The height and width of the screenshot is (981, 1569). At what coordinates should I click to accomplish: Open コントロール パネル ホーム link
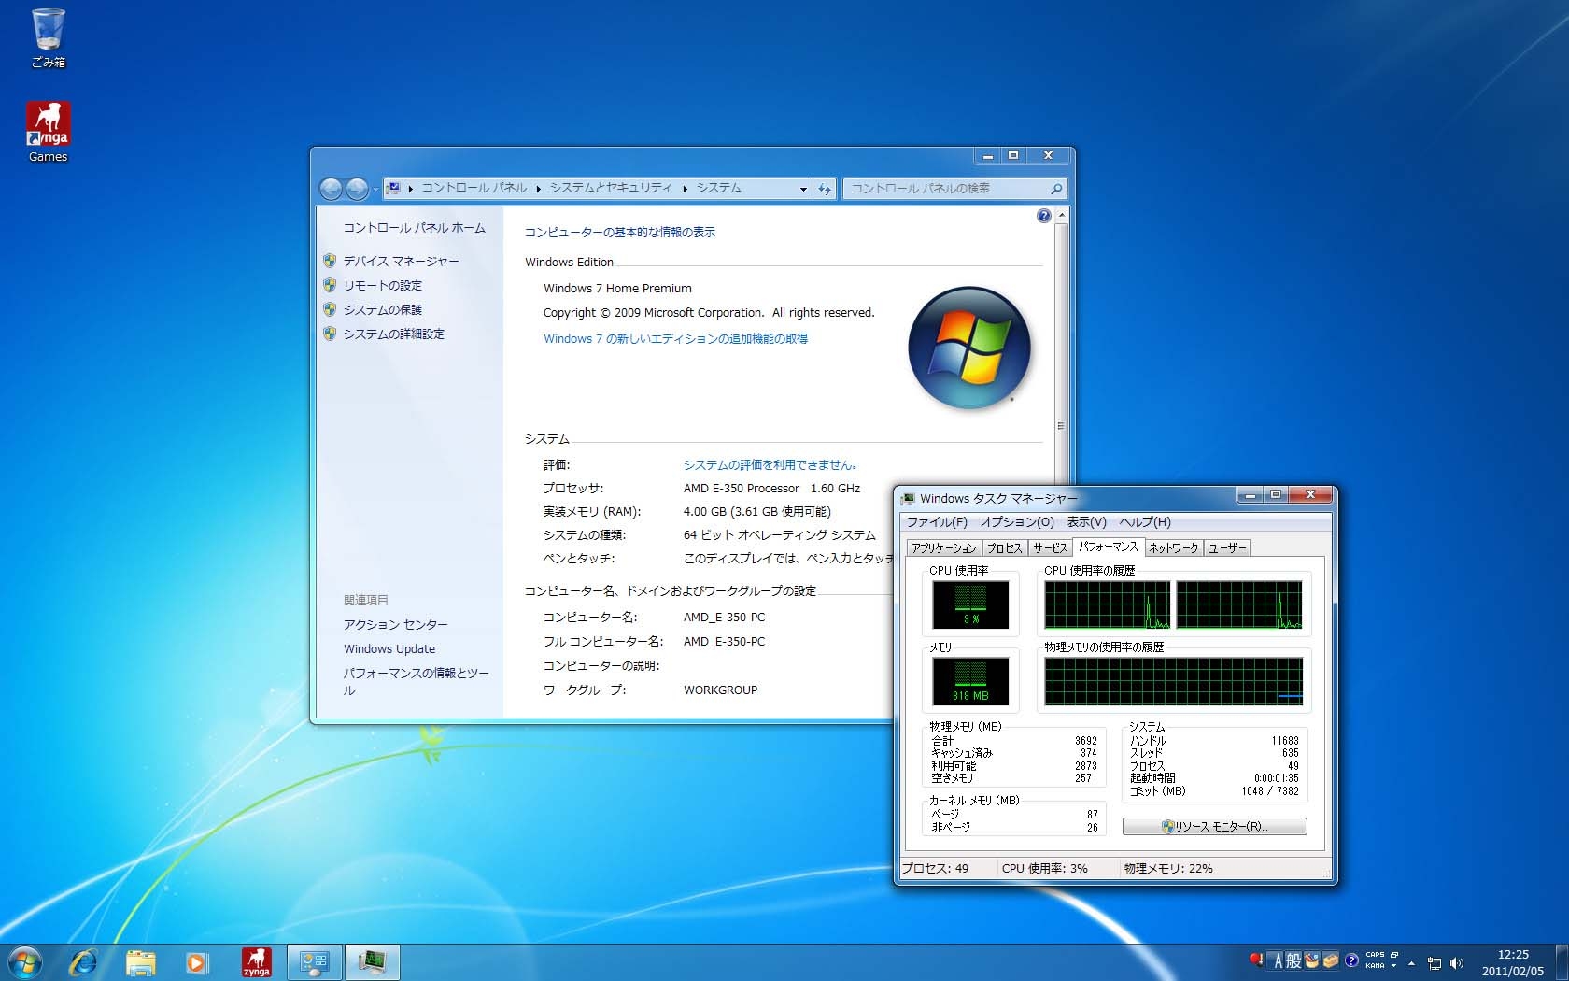414,228
